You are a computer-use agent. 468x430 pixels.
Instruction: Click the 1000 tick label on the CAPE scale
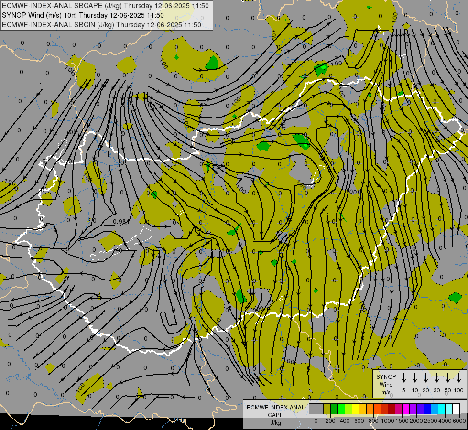[387, 421]
